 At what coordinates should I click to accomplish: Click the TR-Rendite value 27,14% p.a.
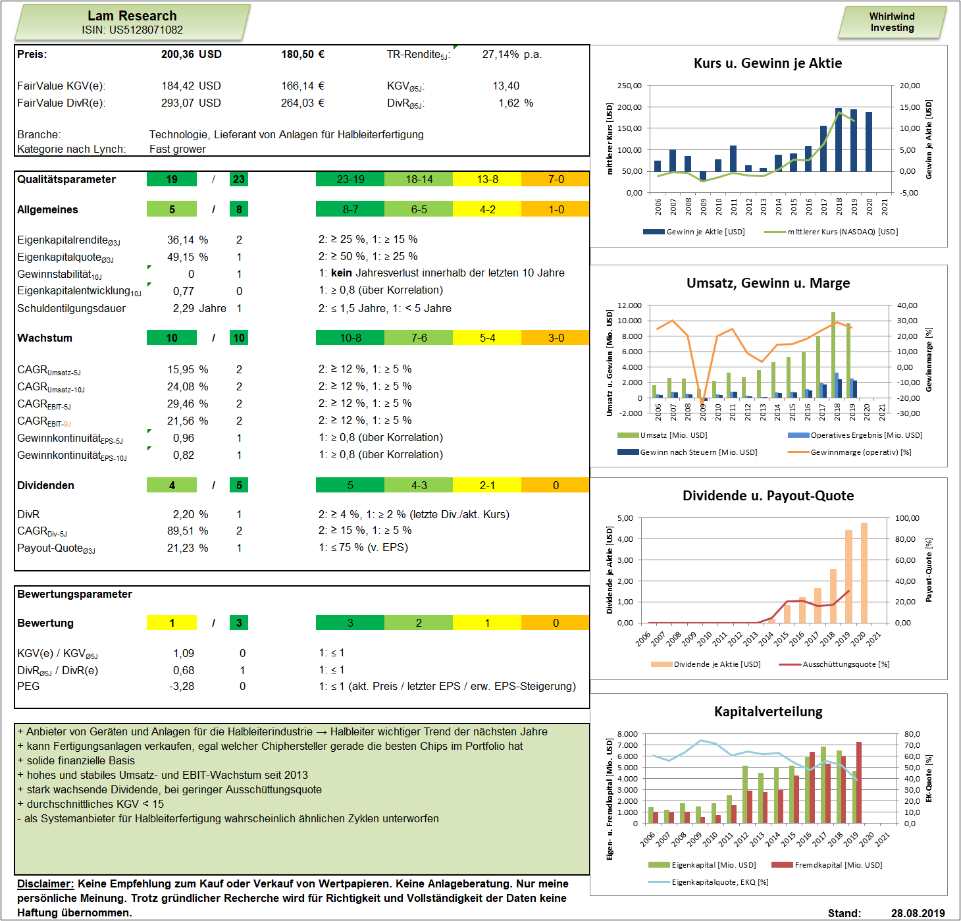(x=512, y=54)
